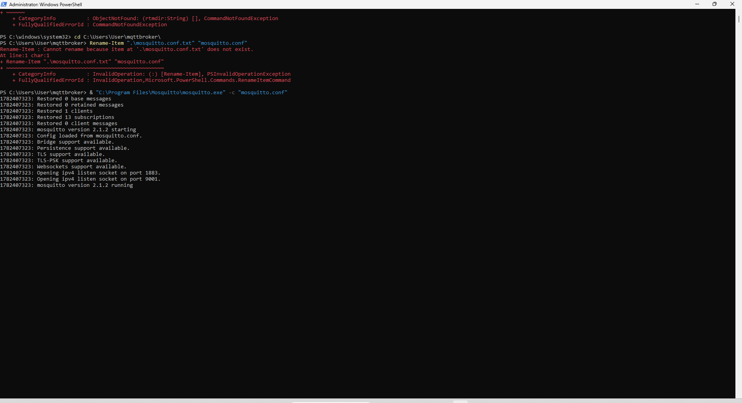The height and width of the screenshot is (403, 742).
Task: Minimize the PowerShell window
Action: [x=697, y=4]
